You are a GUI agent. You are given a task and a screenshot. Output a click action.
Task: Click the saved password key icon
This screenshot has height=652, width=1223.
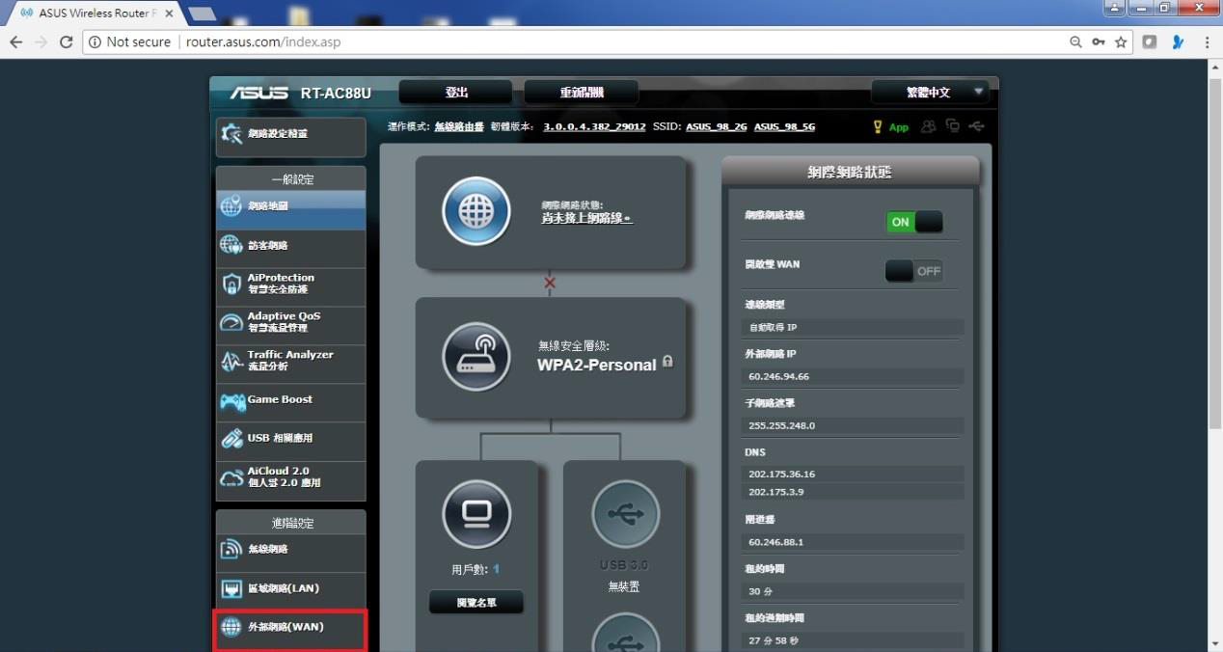pos(1099,42)
